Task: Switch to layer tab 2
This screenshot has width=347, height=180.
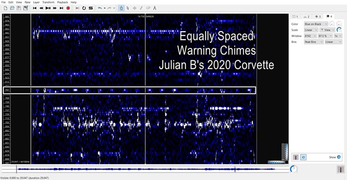Action: pos(306,16)
